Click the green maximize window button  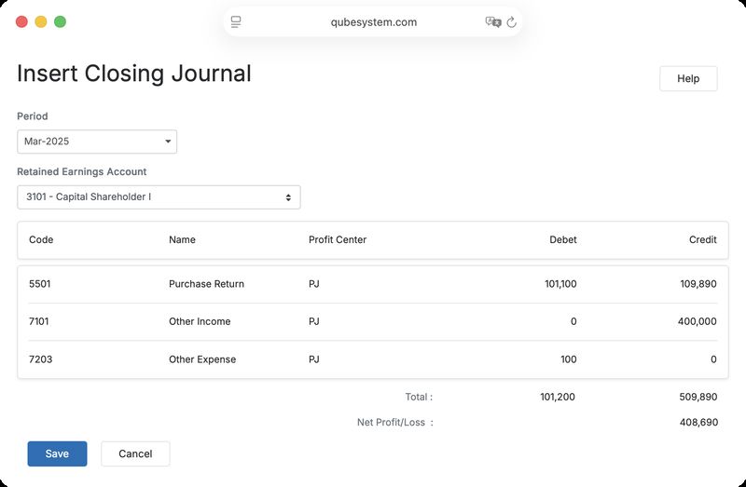pyautogui.click(x=60, y=21)
